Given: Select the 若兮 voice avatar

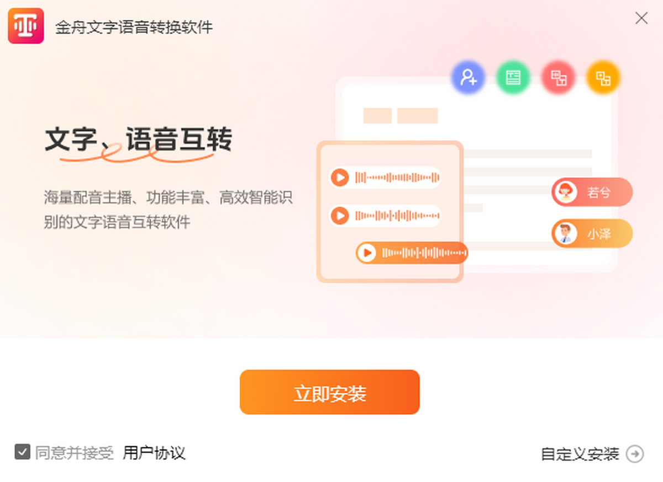Looking at the screenshot, I should point(565,192).
